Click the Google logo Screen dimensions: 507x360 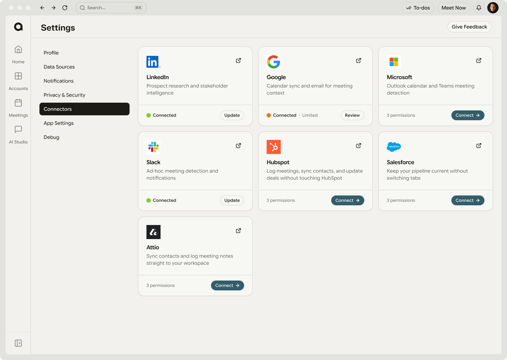pos(274,62)
